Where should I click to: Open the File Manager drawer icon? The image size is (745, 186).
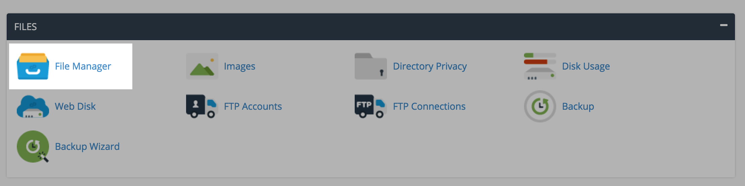tap(33, 66)
